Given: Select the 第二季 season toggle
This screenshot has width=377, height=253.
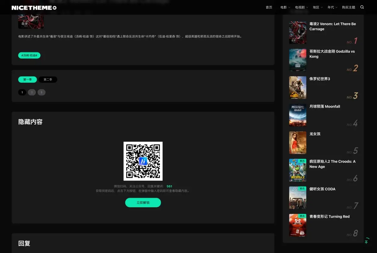Looking at the screenshot, I should pos(48,79).
